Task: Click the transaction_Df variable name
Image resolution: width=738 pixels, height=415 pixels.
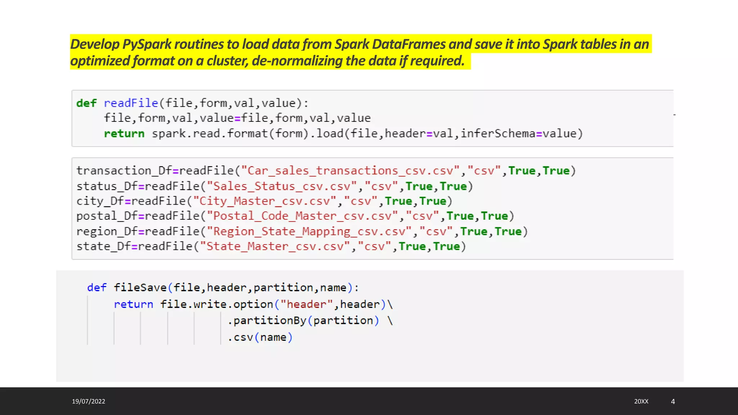Action: (124, 171)
